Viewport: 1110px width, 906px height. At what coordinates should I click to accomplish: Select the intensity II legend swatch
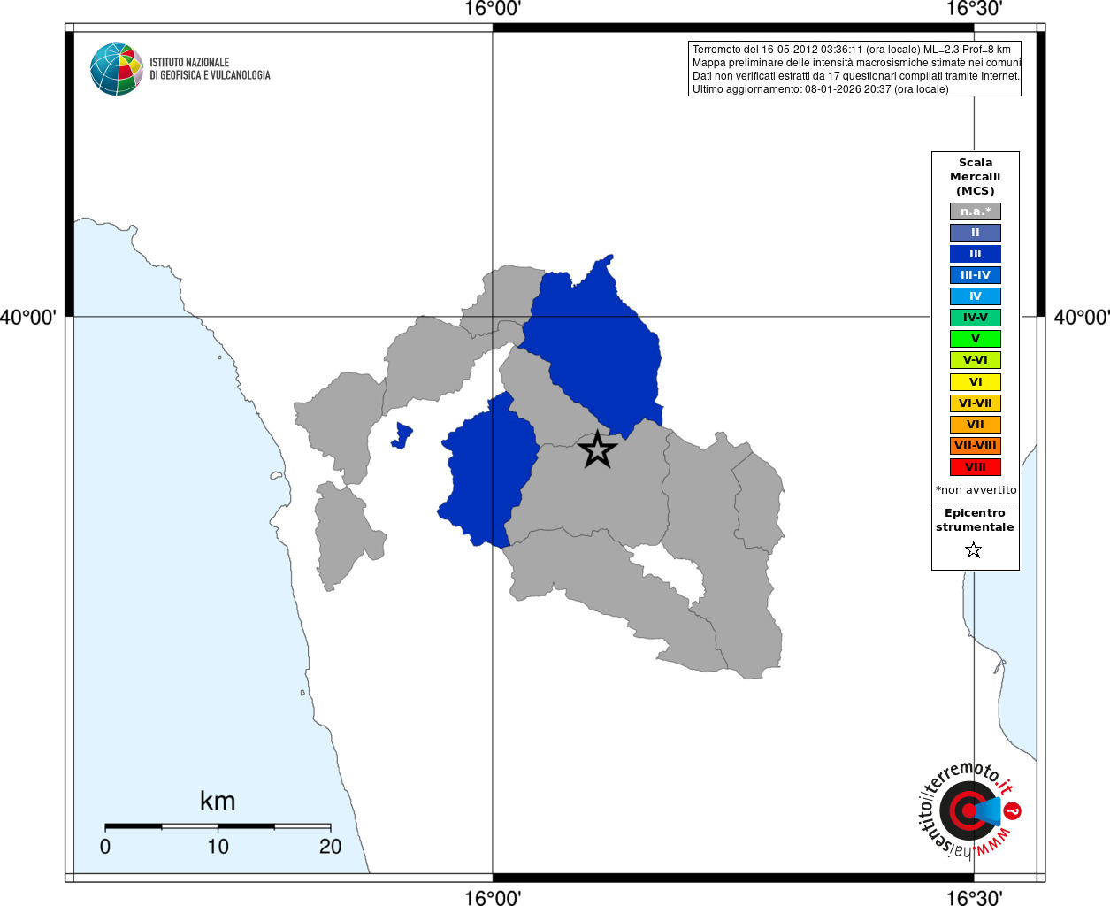pyautogui.click(x=976, y=233)
